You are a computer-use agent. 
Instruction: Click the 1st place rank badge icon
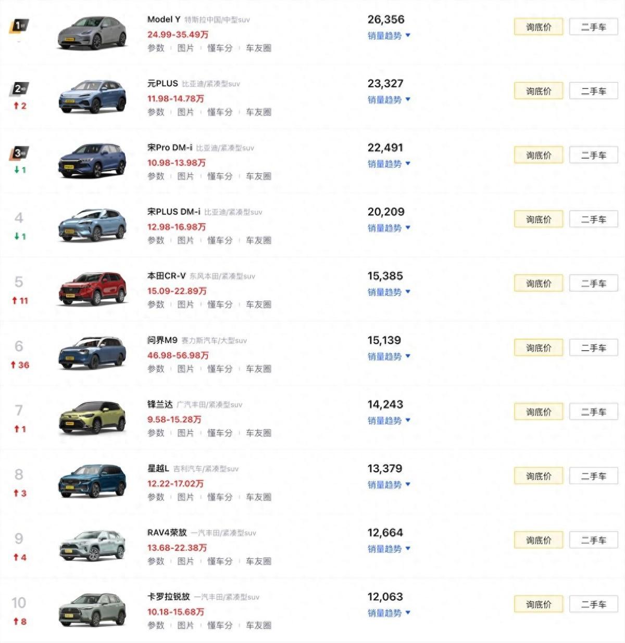[x=19, y=25]
